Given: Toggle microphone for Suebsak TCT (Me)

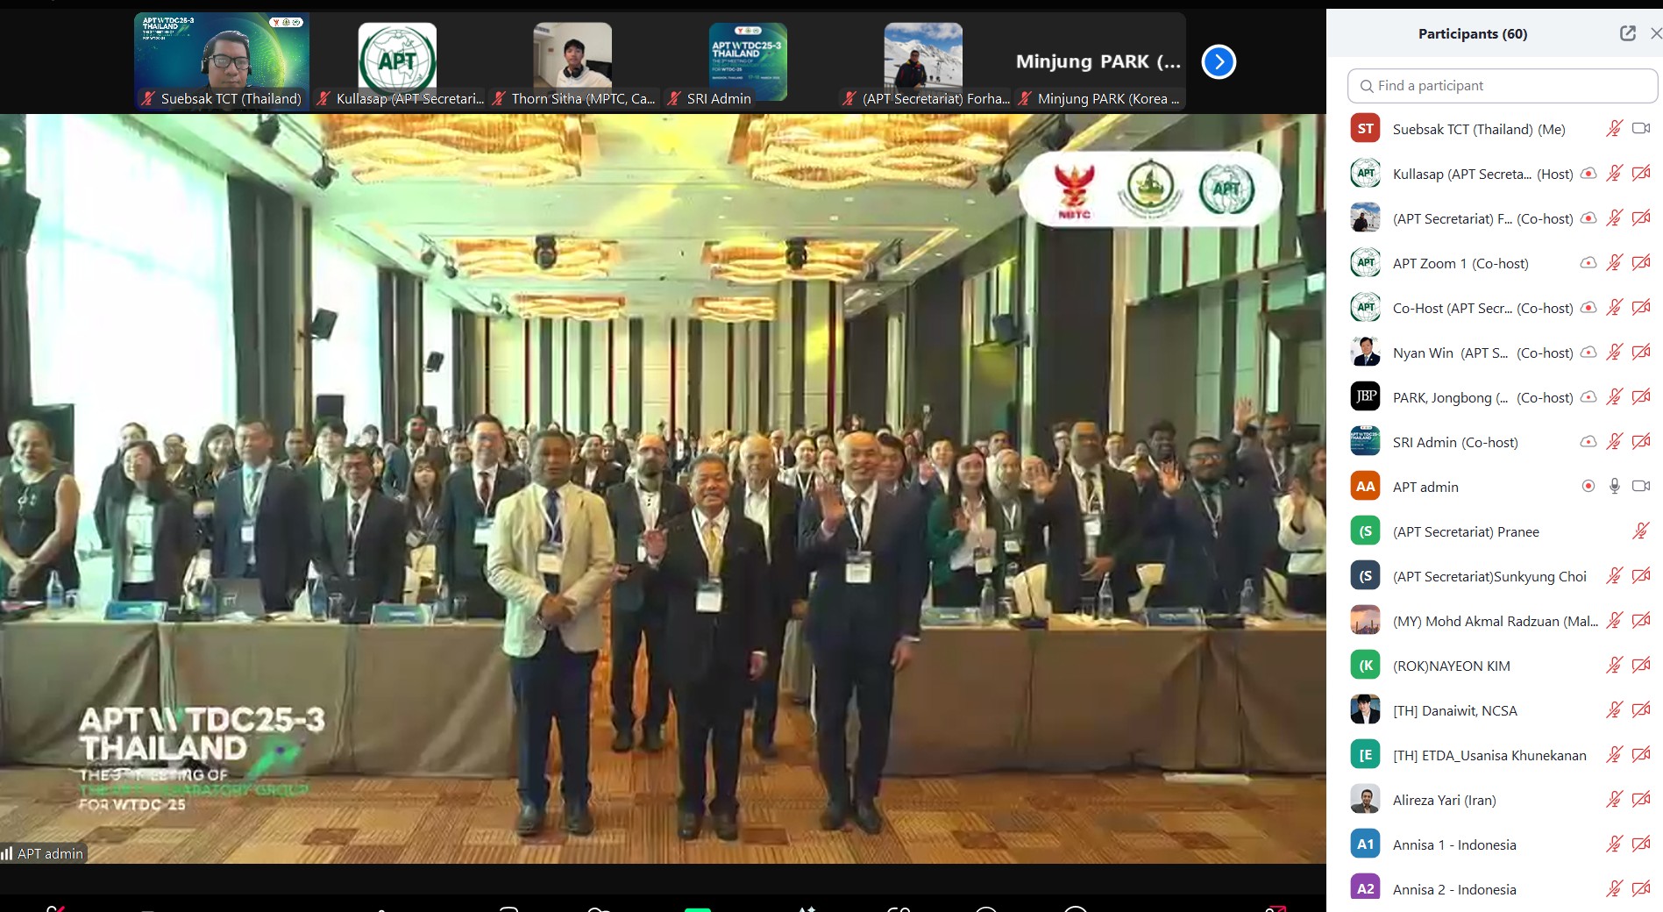Looking at the screenshot, I should click(1614, 129).
